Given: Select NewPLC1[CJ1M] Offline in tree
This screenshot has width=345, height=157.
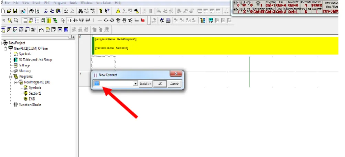Looking at the screenshot, I should [31, 48].
